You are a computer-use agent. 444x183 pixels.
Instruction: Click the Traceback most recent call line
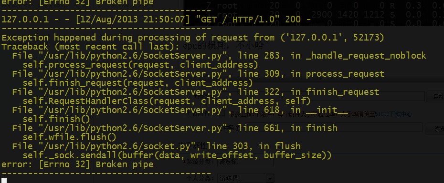tap(91, 47)
